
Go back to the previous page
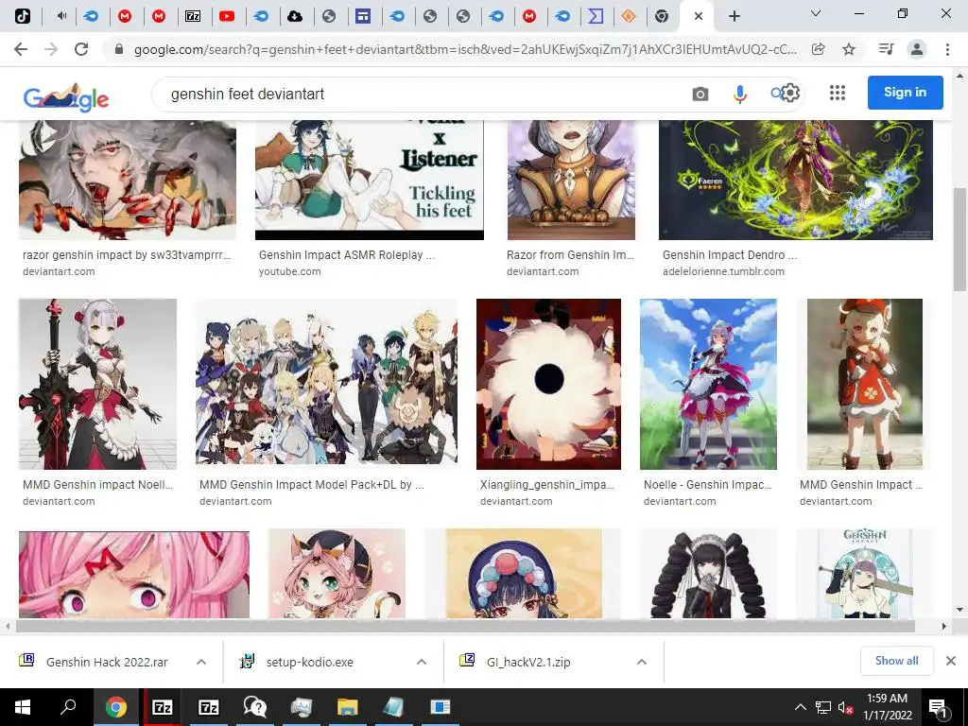tap(21, 49)
